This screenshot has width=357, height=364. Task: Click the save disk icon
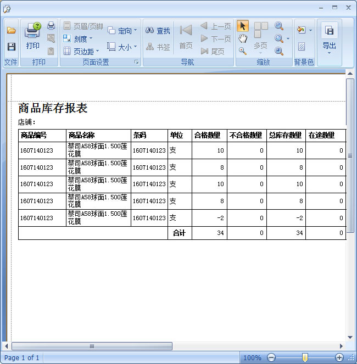pos(11,47)
